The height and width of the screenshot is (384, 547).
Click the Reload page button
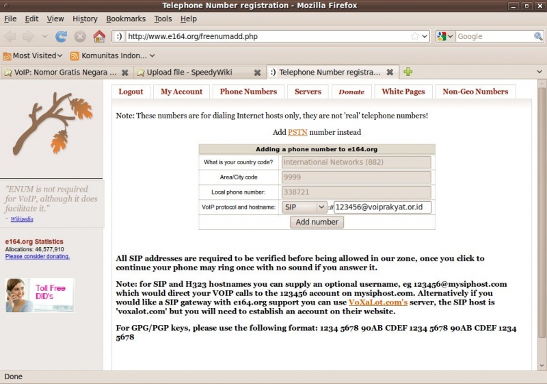pos(61,36)
